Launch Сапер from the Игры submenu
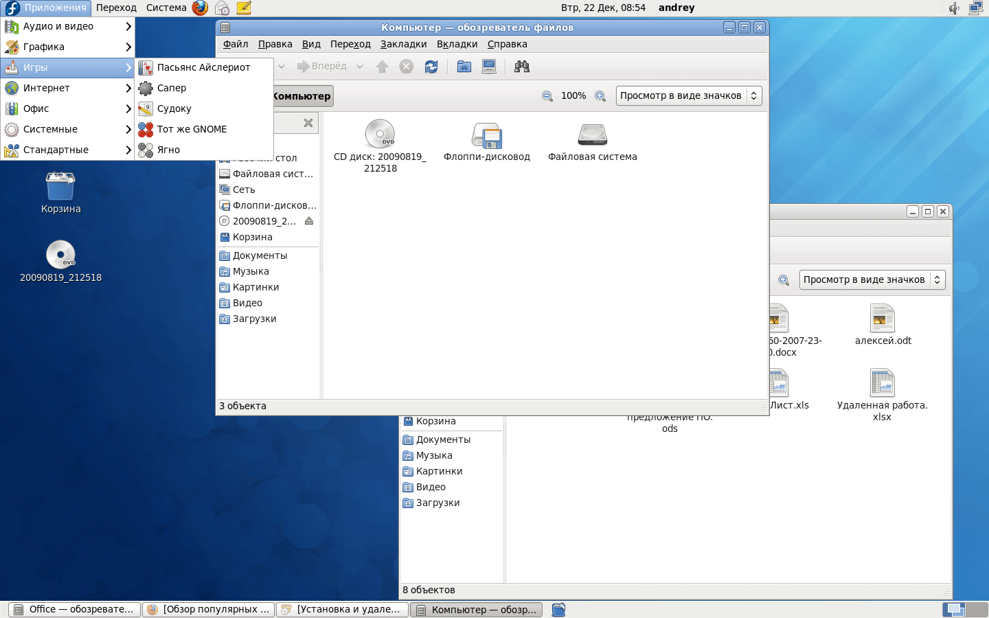This screenshot has height=618, width=989. click(172, 88)
